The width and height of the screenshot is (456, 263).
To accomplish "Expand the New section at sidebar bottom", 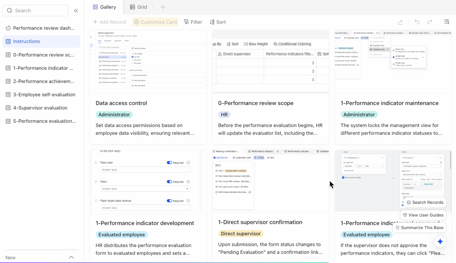I will pyautogui.click(x=71, y=257).
